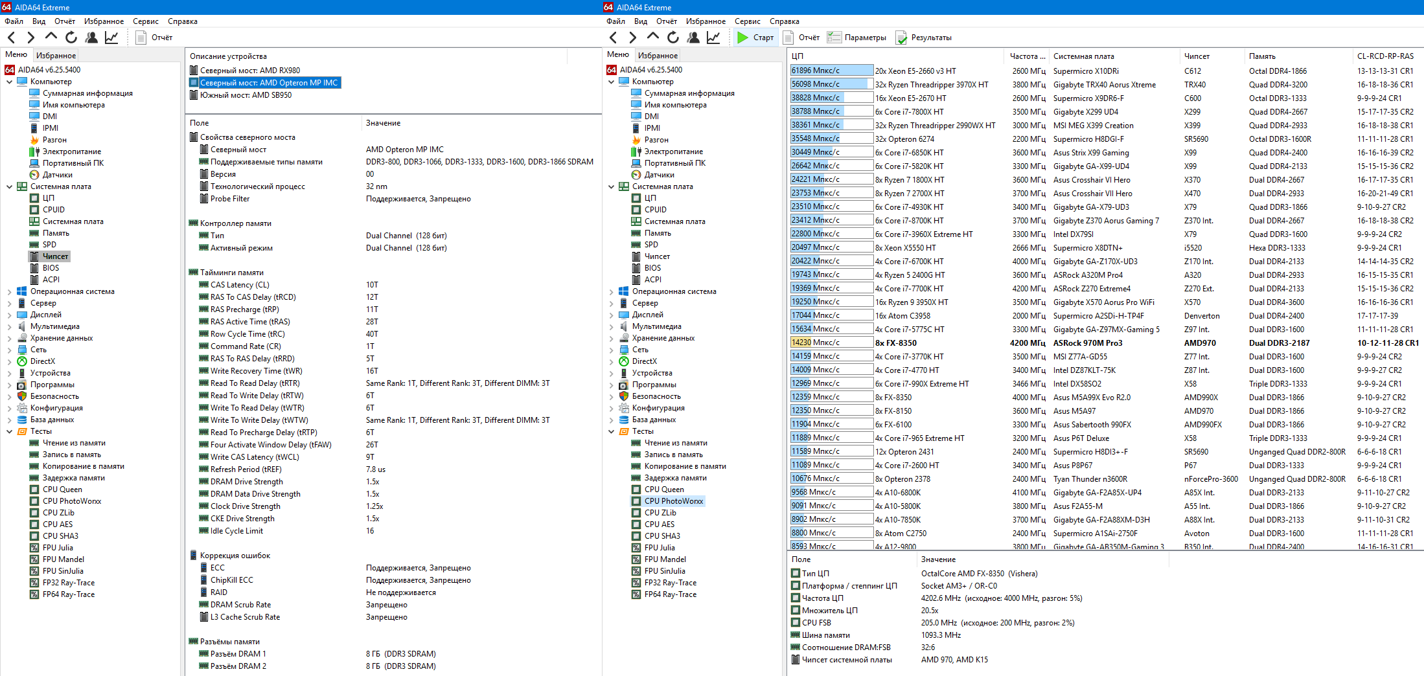Click the Отчёт button in right window toolbar

click(801, 38)
